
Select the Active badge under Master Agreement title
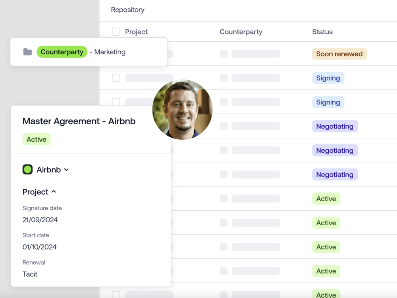(37, 139)
